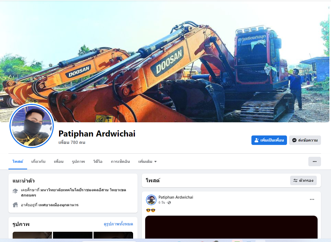Click the friend count เพื่อน 780 คน
Image resolution: width=331 pixels, height=242 pixels.
pyautogui.click(x=72, y=143)
